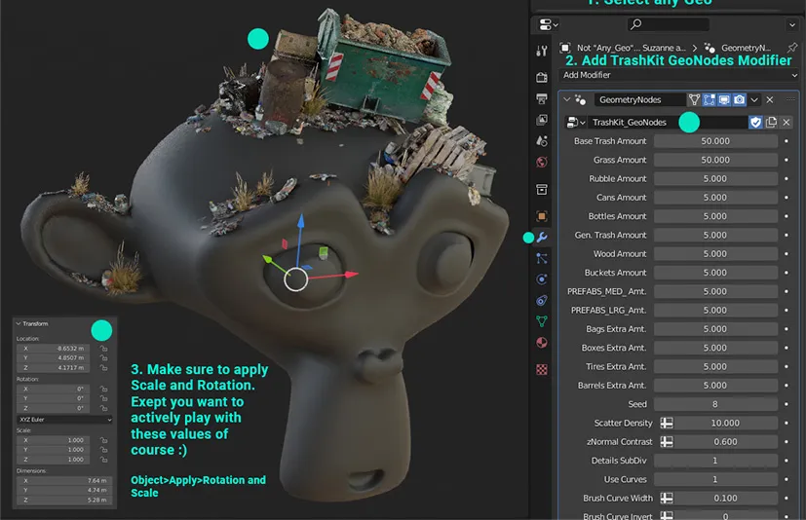Screen dimensions: 806x520
Task: Click the pin icon in the breadcrumb row
Action: tap(792, 48)
